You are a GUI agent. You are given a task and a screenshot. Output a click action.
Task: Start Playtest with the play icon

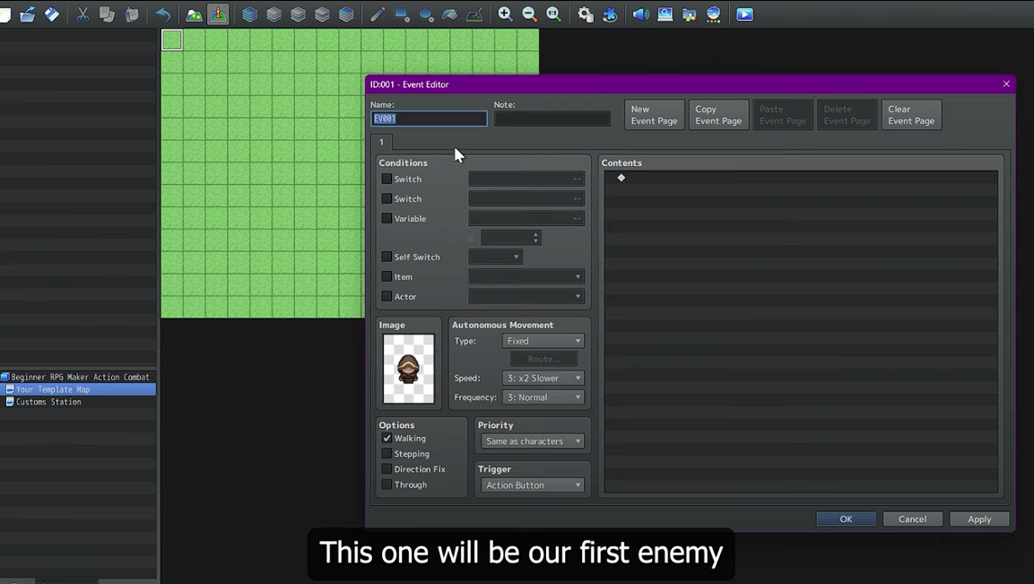pyautogui.click(x=744, y=14)
